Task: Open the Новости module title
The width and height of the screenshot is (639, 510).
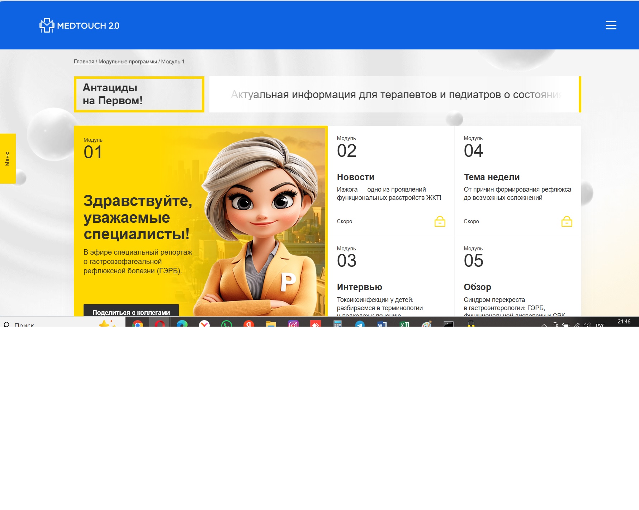Action: pos(356,177)
